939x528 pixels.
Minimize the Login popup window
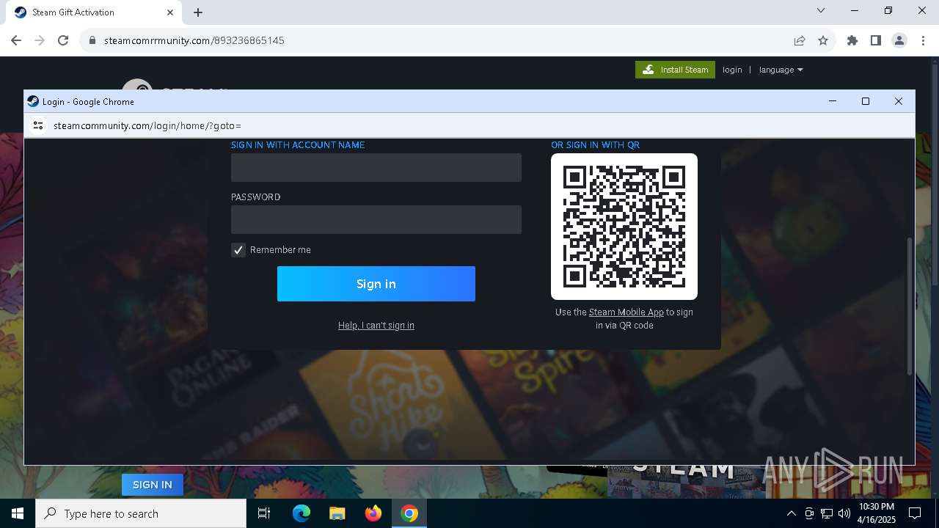(833, 101)
